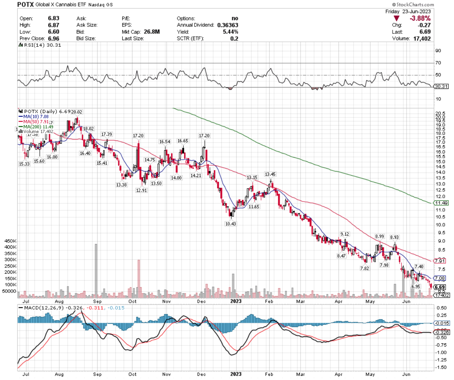Image resolution: width=454 pixels, height=380 pixels.
Task: Click the 7.82 low price label
Action: click(365, 268)
